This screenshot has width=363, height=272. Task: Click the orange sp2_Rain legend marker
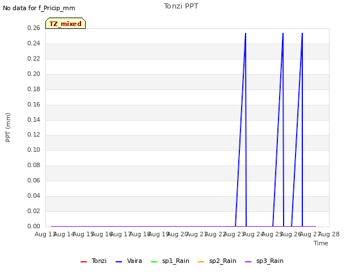coord(201,262)
